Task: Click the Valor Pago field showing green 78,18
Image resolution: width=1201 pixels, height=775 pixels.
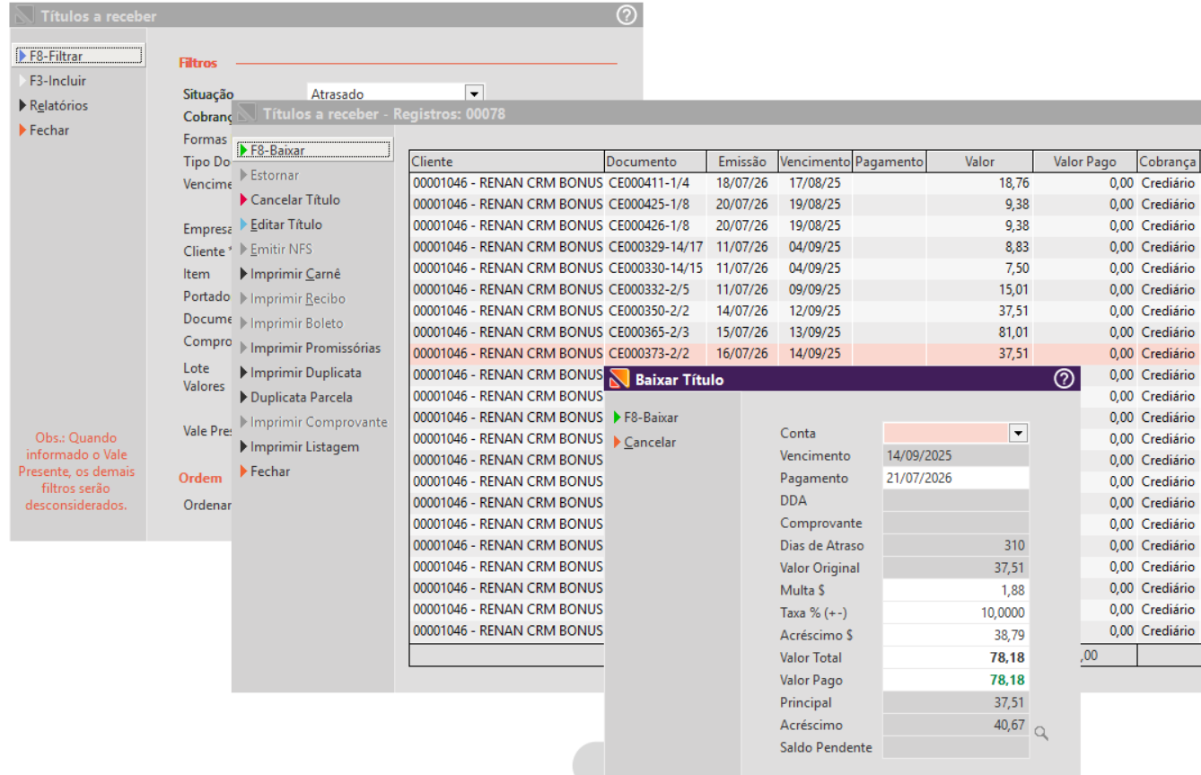Action: [956, 680]
